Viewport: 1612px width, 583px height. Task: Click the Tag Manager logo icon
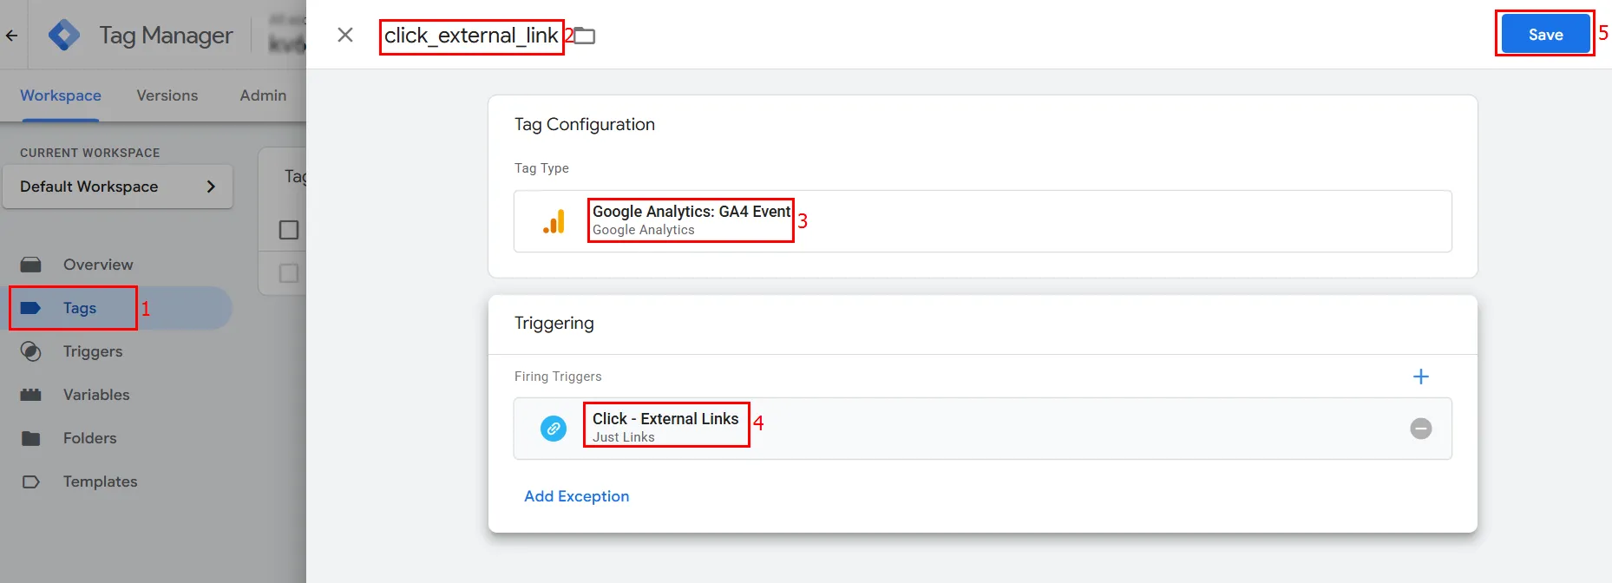coord(64,36)
